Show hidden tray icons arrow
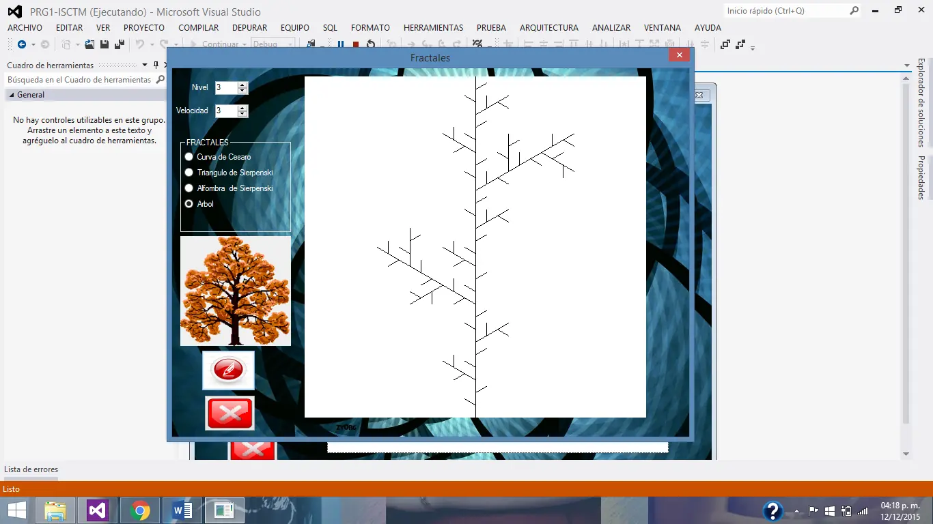933x524 pixels. 796,511
